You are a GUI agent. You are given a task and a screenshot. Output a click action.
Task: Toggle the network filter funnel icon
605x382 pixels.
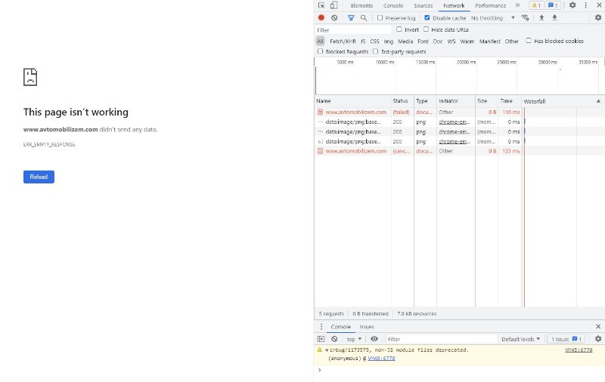coord(351,17)
